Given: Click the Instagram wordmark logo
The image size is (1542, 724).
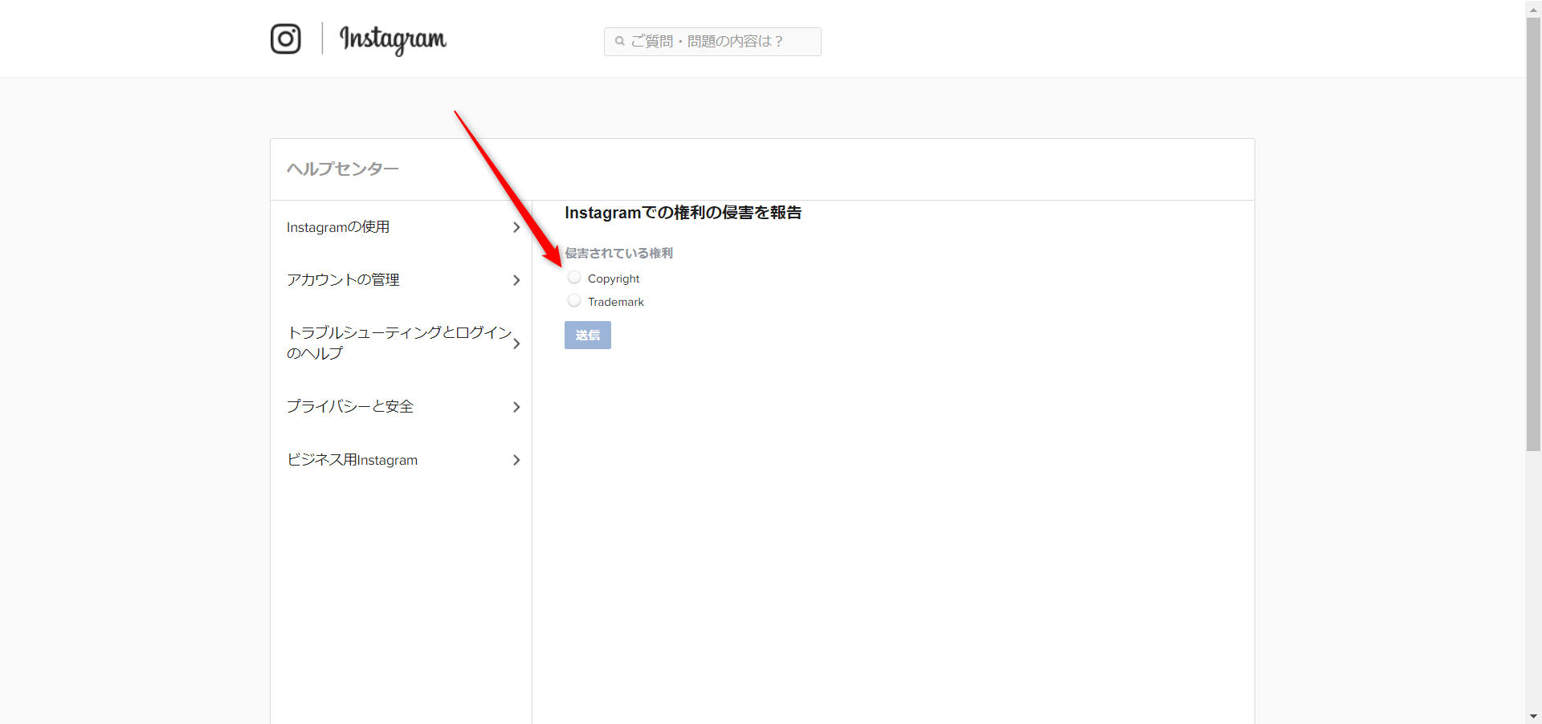Looking at the screenshot, I should (x=393, y=39).
